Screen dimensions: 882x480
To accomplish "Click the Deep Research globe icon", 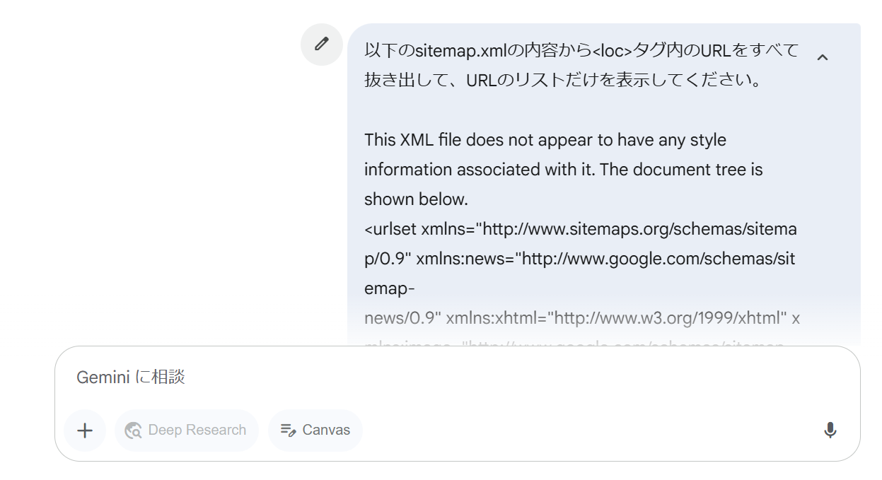I will pyautogui.click(x=133, y=431).
